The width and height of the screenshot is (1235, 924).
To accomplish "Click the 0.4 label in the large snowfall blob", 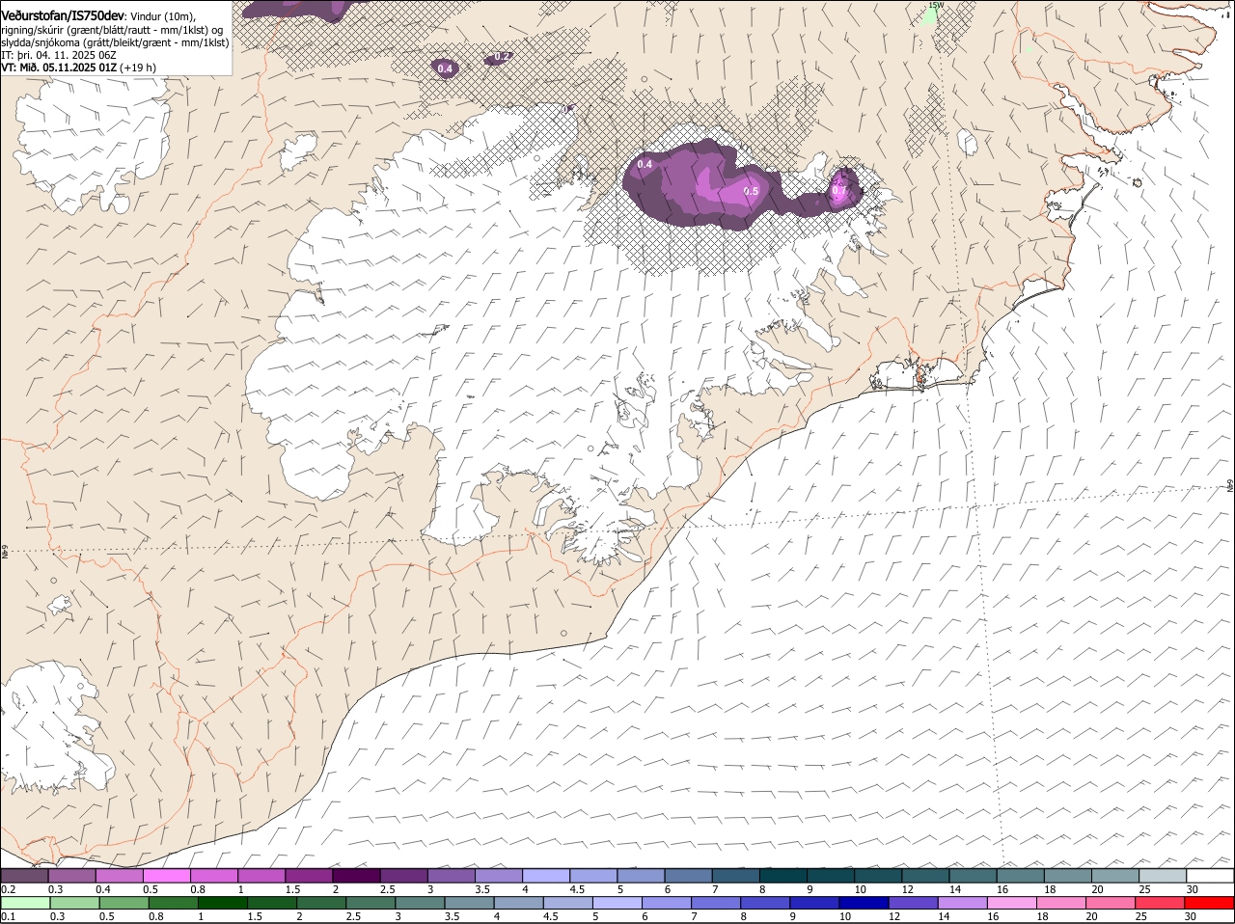I will point(645,165).
